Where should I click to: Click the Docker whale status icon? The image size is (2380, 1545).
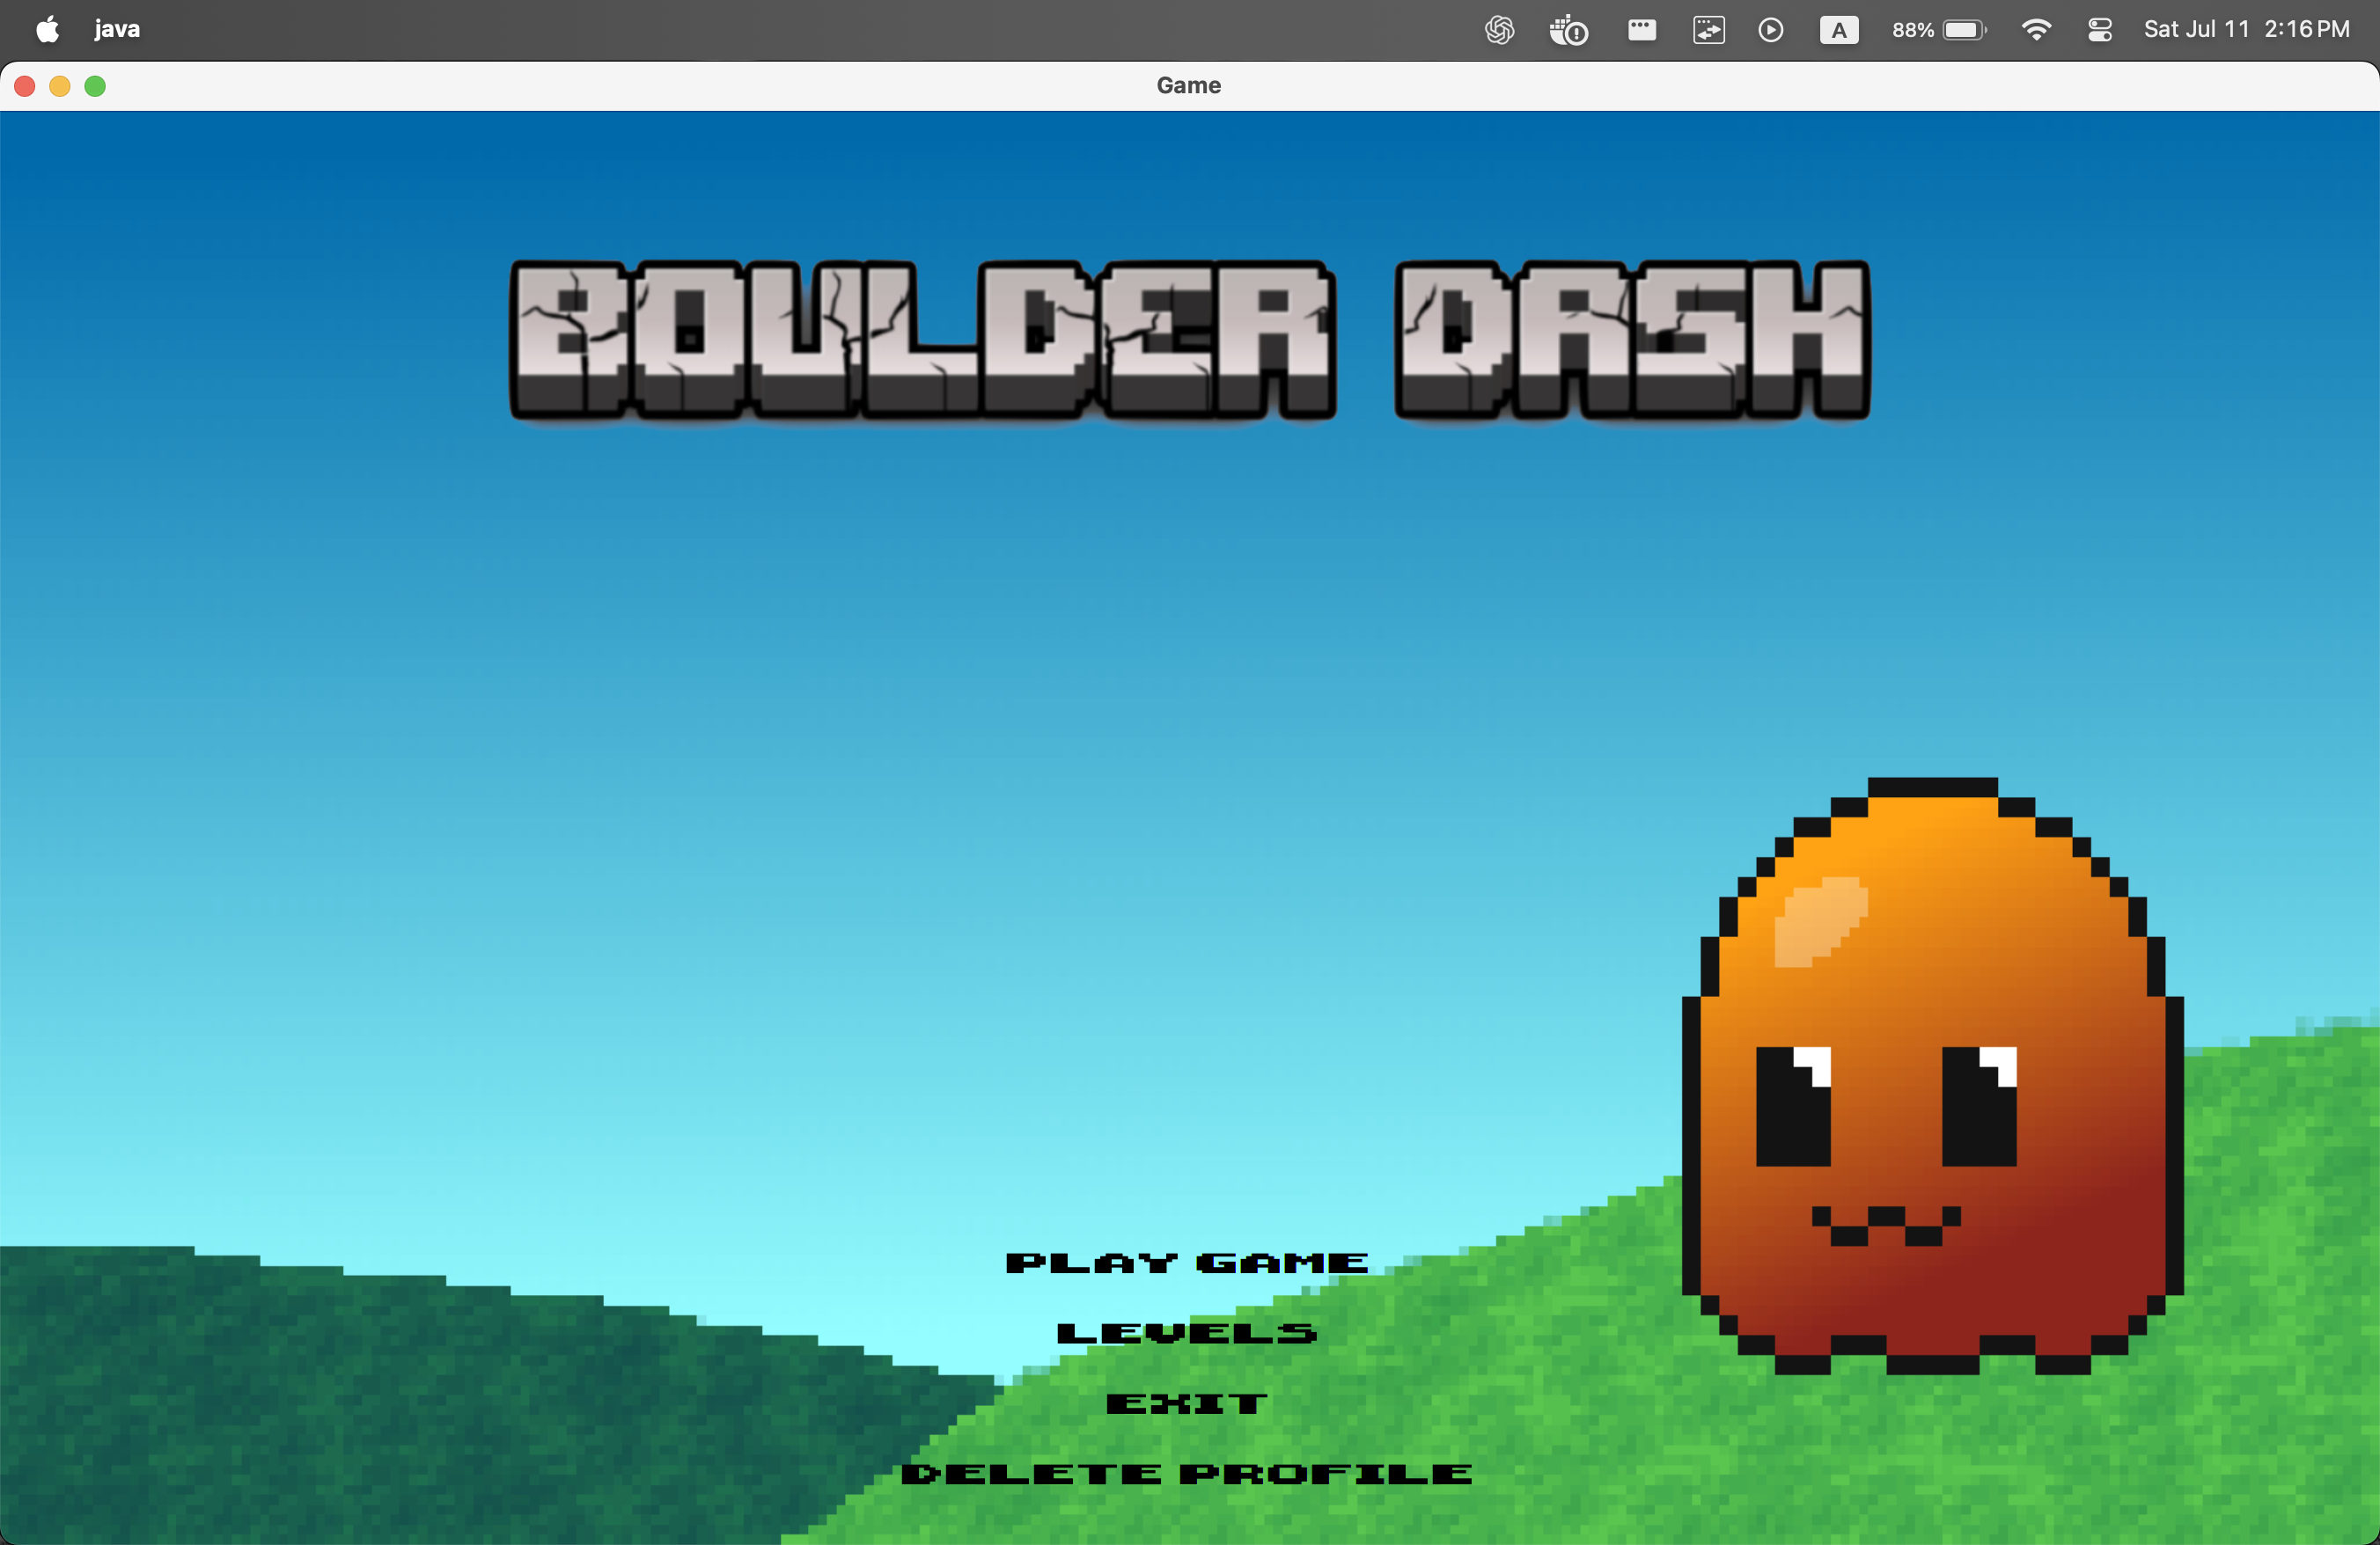[1568, 30]
